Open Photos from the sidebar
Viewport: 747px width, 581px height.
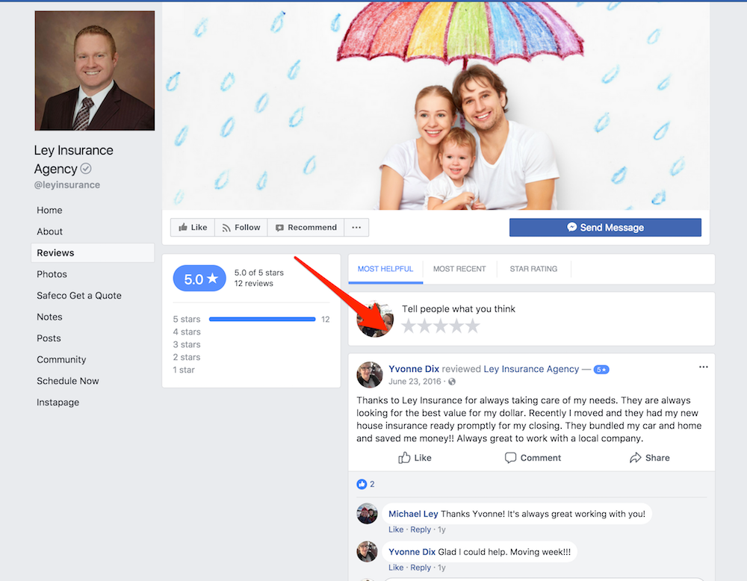[x=52, y=274]
